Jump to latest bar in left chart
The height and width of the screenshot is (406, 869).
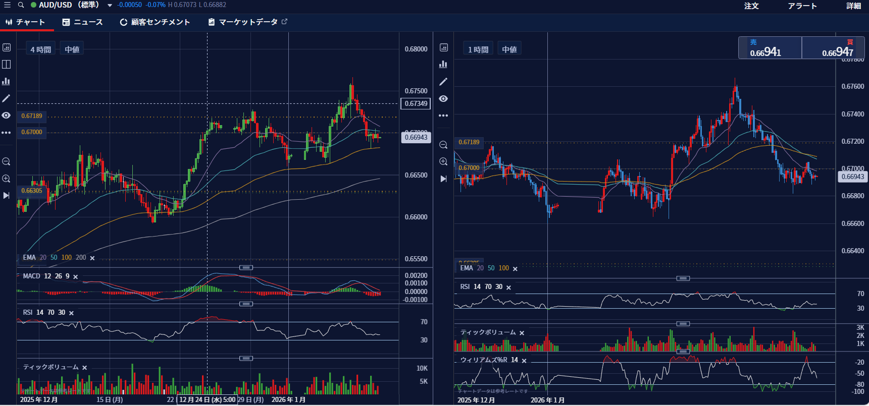(7, 196)
